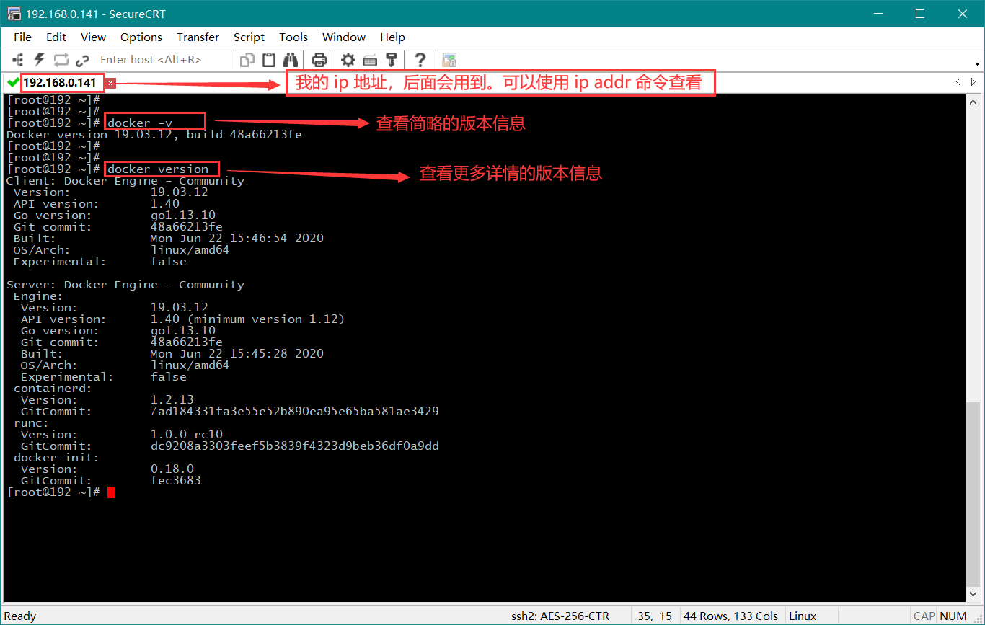The image size is (985, 625).
Task: Open the Session Manager icon
Action: [x=19, y=60]
